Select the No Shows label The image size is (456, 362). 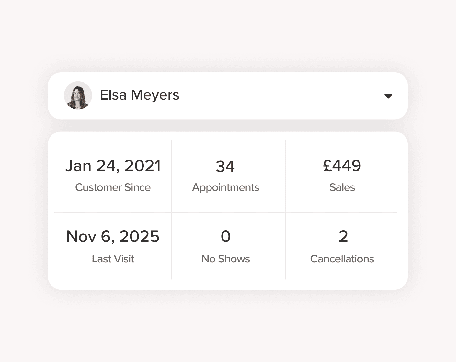[225, 259]
